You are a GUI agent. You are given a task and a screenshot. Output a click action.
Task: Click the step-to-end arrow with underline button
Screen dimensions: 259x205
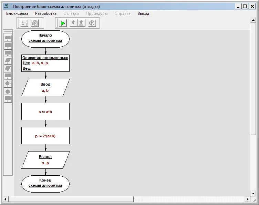tap(81, 23)
